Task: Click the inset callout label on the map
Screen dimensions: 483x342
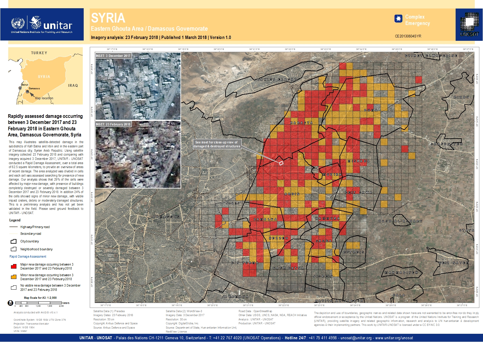Action: point(217,144)
